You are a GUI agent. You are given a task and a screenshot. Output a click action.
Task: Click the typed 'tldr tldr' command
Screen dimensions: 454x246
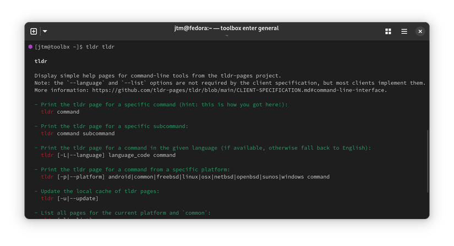100,47
